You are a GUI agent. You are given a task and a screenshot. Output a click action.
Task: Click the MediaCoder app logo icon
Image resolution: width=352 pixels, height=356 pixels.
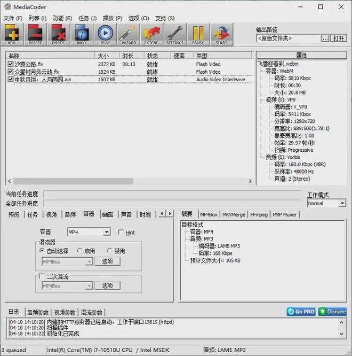coord(7,7)
